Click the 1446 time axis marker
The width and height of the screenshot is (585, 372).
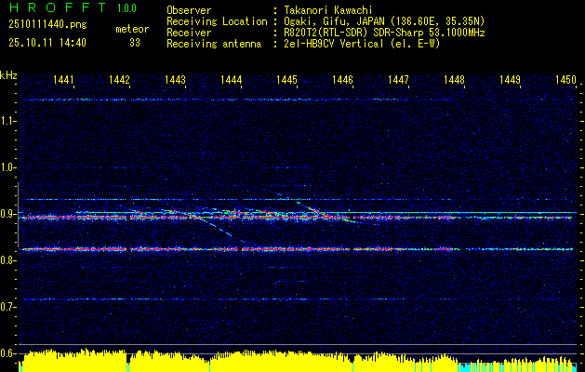[x=343, y=79]
